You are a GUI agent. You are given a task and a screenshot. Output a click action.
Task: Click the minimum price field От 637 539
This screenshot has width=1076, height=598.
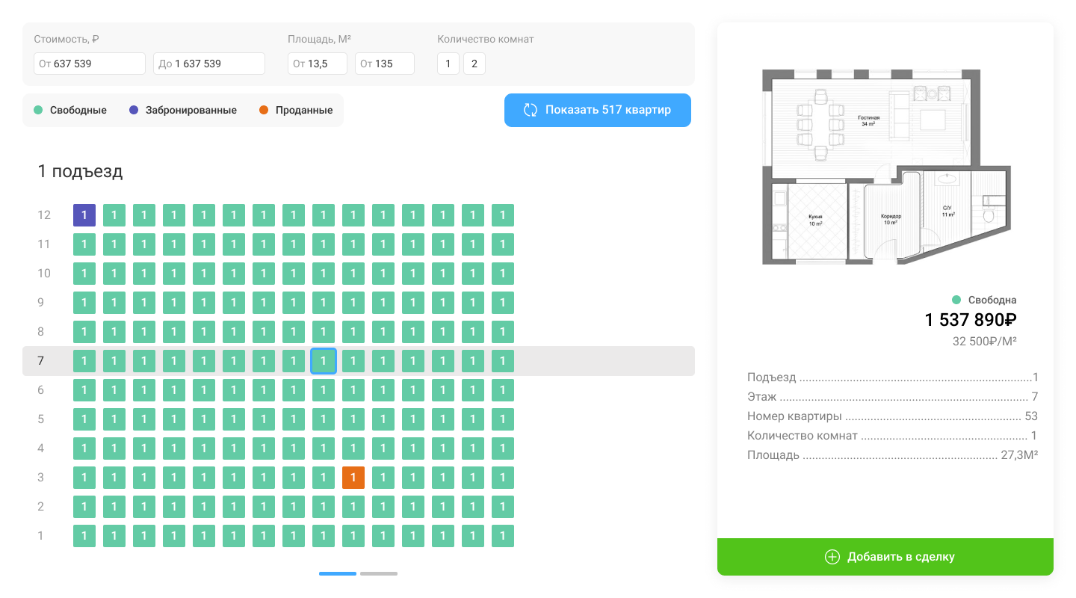90,64
